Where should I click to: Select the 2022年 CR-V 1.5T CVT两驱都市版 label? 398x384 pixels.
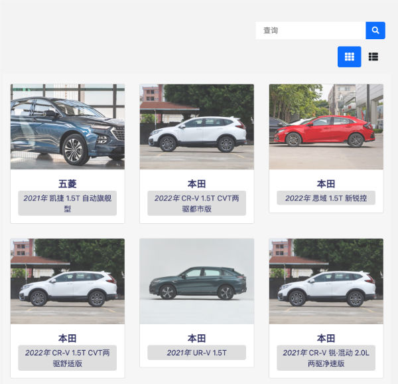[x=197, y=203]
